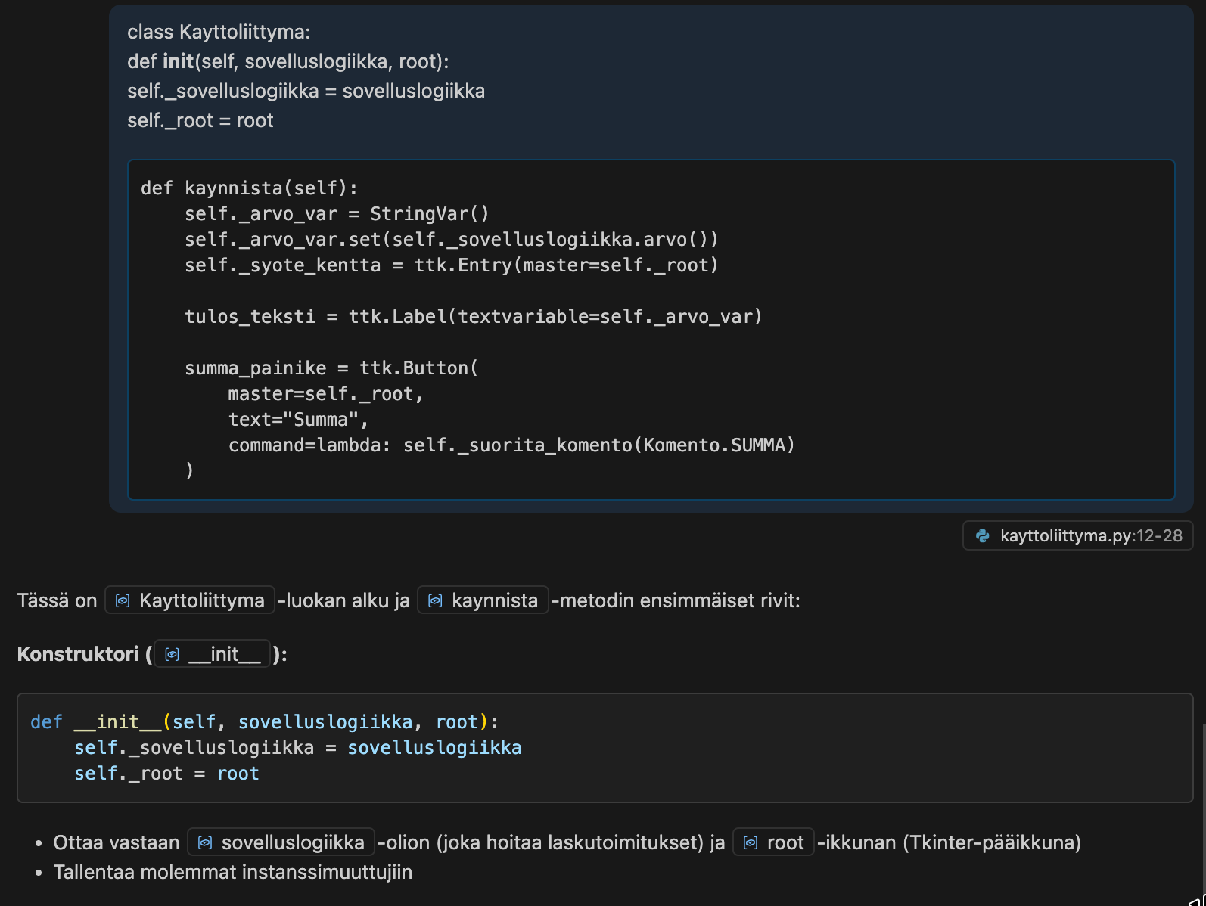This screenshot has height=906, width=1206.
Task: Click the bold 'Konstruktori' heading text
Action: 78,654
